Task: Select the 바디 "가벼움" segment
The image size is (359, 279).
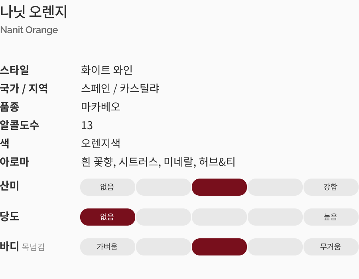Action: (x=107, y=247)
